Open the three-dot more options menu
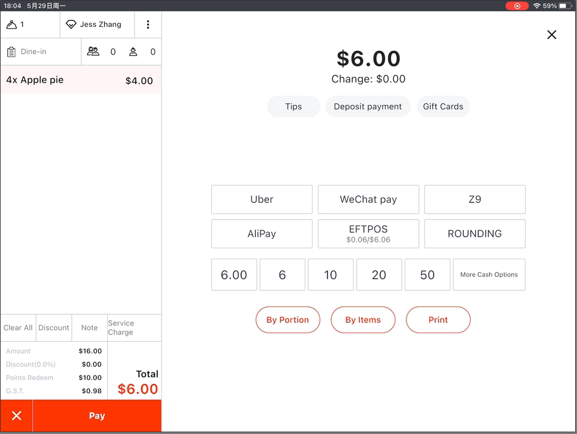 [x=148, y=25]
